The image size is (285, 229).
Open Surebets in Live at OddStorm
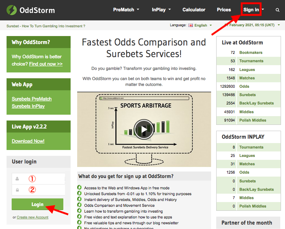248,95
